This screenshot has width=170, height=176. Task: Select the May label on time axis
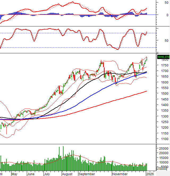[15, 174]
